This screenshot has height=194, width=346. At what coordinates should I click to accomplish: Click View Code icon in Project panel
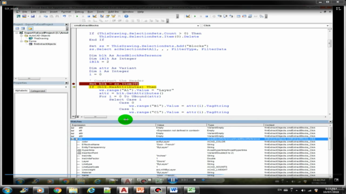pos(17,29)
